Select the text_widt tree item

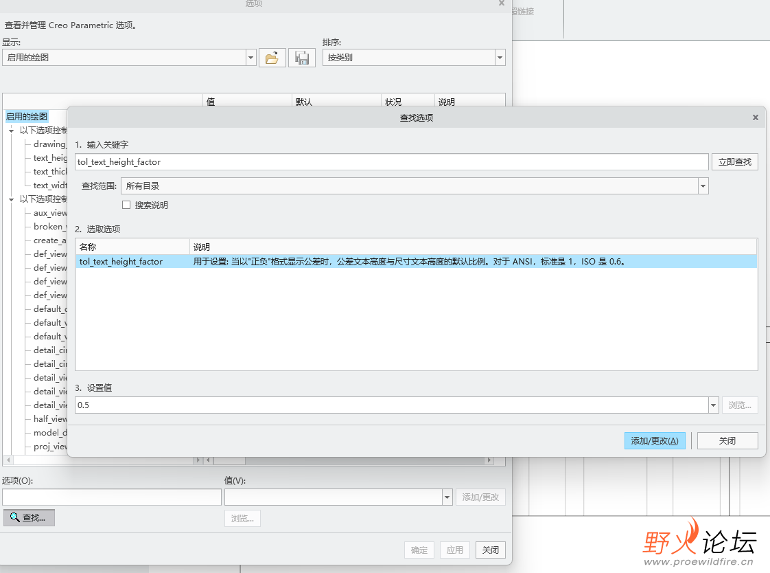[49, 186]
